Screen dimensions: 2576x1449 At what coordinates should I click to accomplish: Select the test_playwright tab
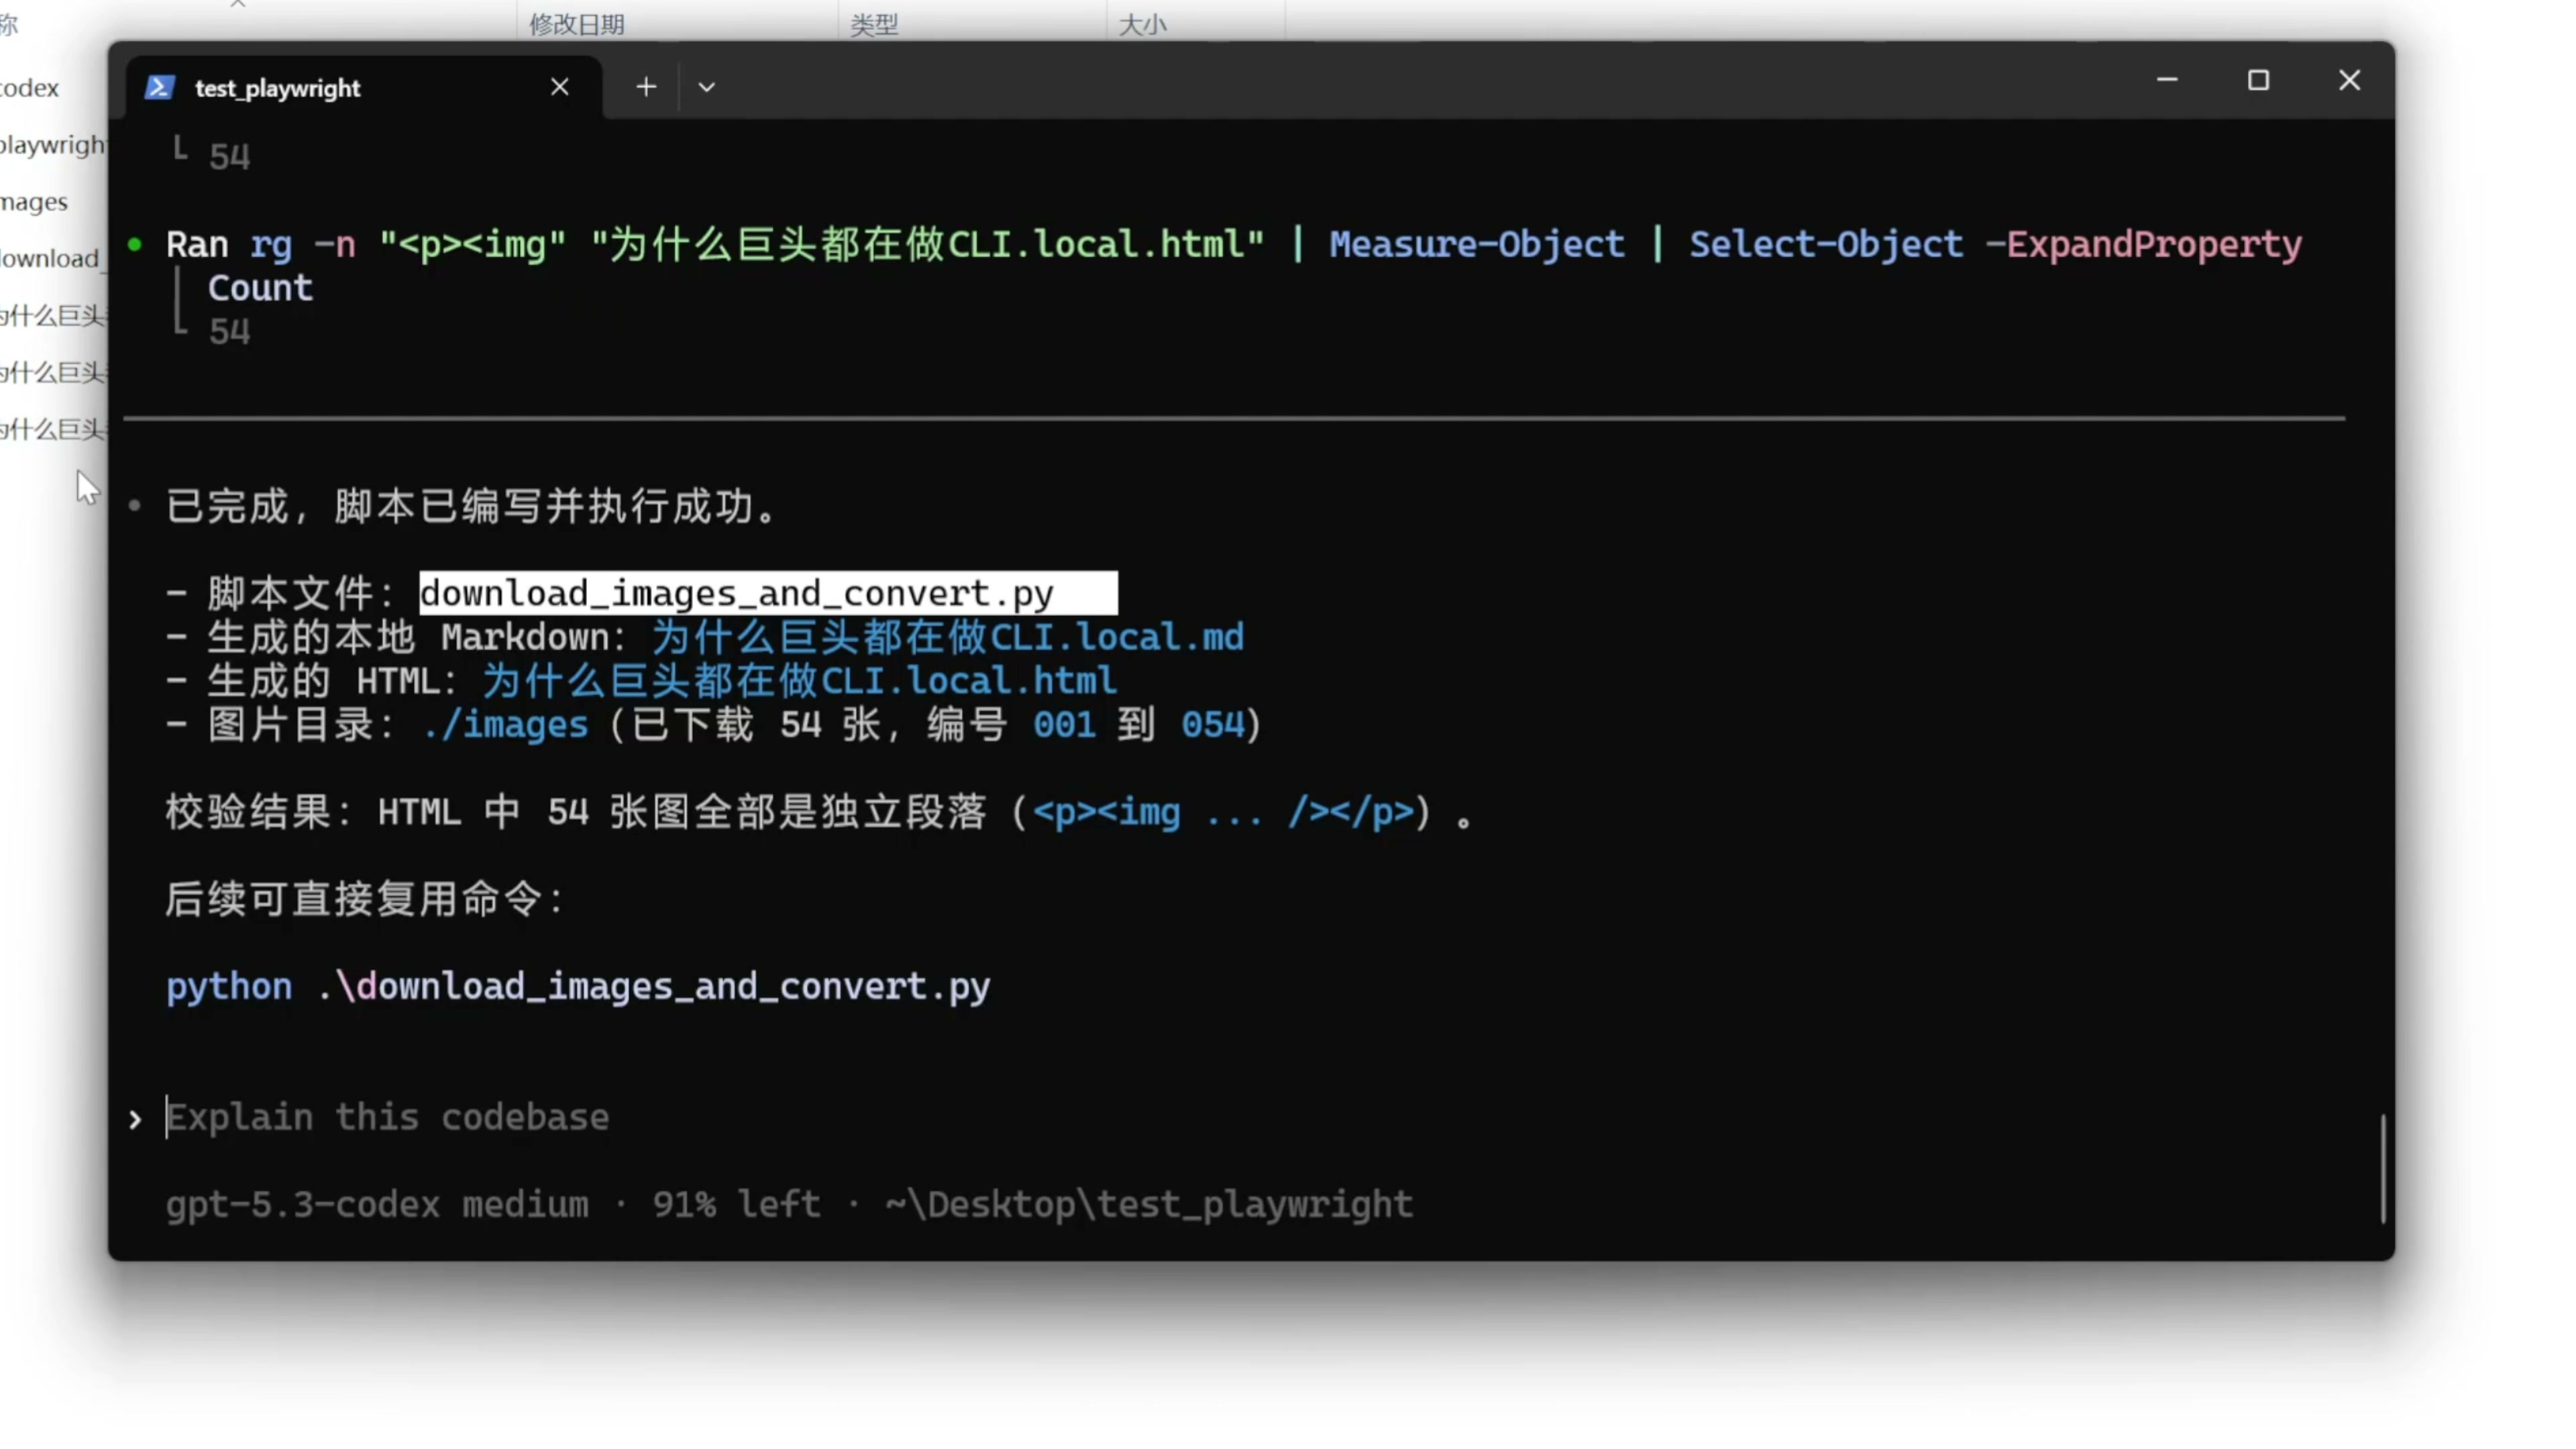(x=278, y=88)
